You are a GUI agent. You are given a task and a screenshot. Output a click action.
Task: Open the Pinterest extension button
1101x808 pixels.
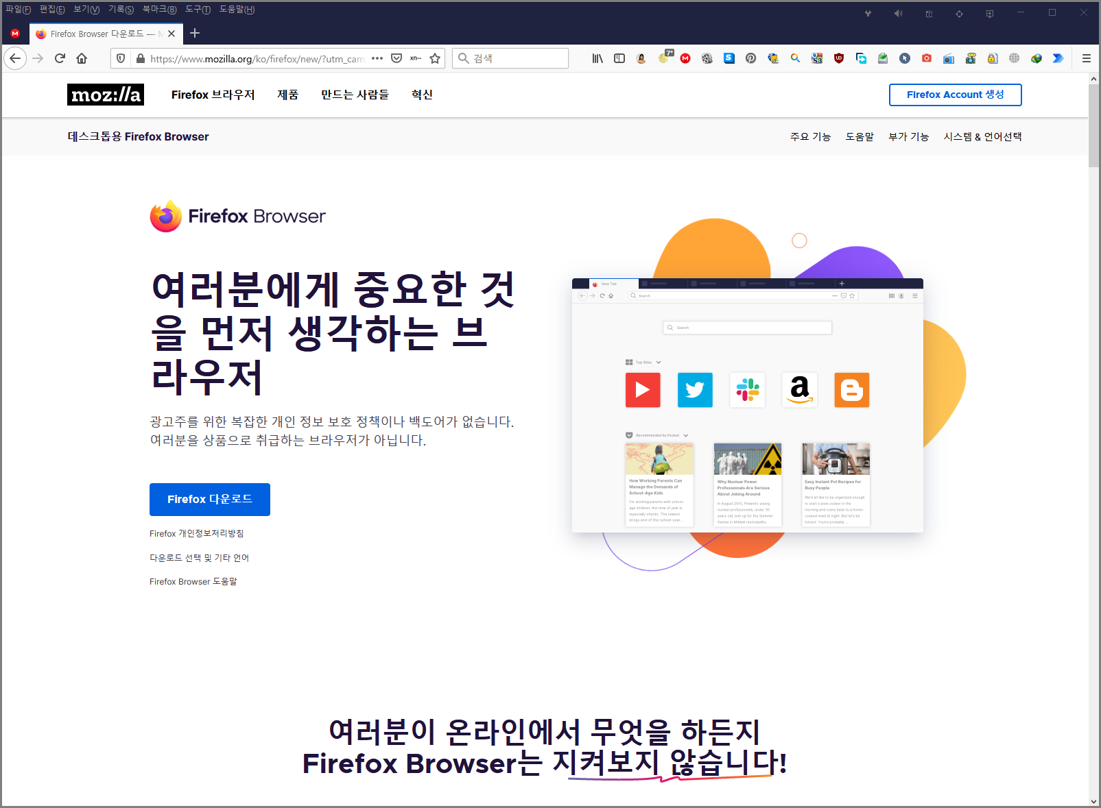[x=751, y=58]
